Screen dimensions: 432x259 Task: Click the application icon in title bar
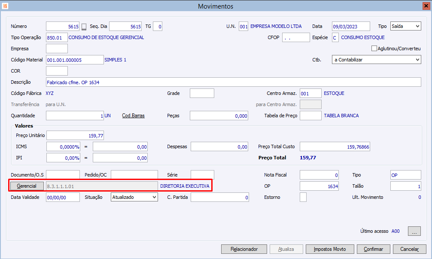click(x=5, y=6)
